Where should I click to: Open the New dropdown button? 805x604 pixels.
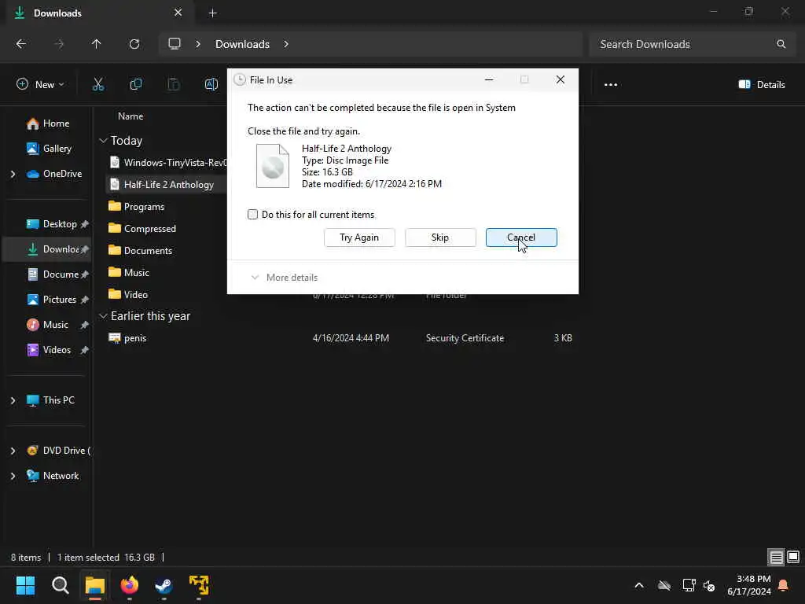pyautogui.click(x=40, y=85)
